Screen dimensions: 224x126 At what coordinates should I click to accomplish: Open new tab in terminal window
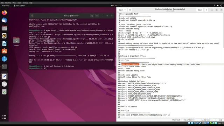pyautogui.click(x=32, y=16)
